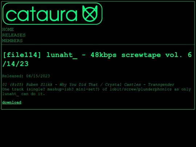This screenshot has width=196, height=147.
Task: Click Crystal Castles - Transgender track text
Action: click(139, 85)
